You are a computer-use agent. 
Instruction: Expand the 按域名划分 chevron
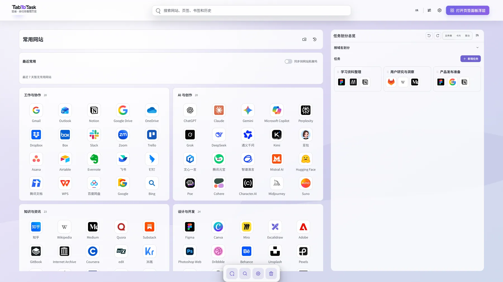tap(477, 48)
